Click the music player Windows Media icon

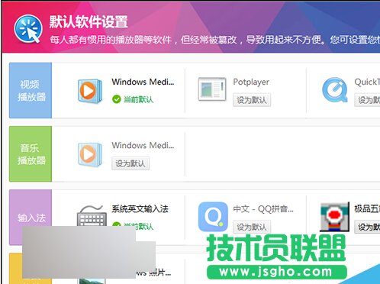pos(90,154)
